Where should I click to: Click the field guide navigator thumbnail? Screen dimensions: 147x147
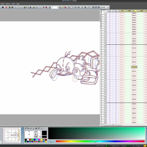pyautogui.click(x=12, y=135)
